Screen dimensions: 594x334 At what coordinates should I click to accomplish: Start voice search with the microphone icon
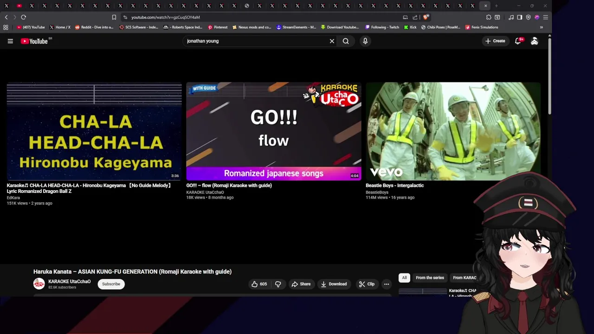pos(365,41)
